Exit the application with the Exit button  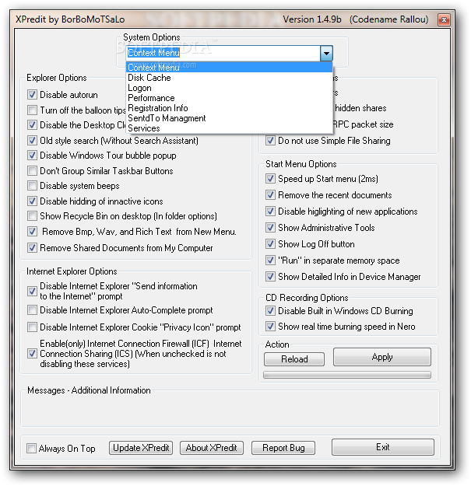click(383, 447)
